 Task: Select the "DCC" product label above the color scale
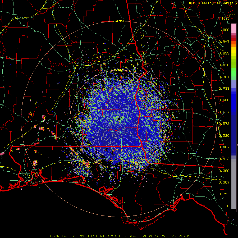click(232, 16)
